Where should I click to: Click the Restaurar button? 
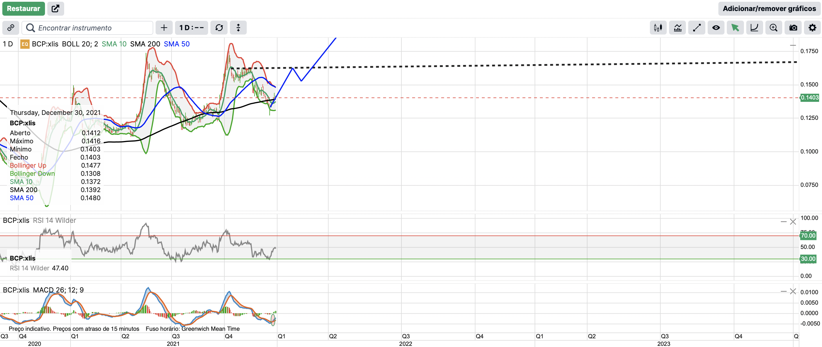pyautogui.click(x=23, y=9)
